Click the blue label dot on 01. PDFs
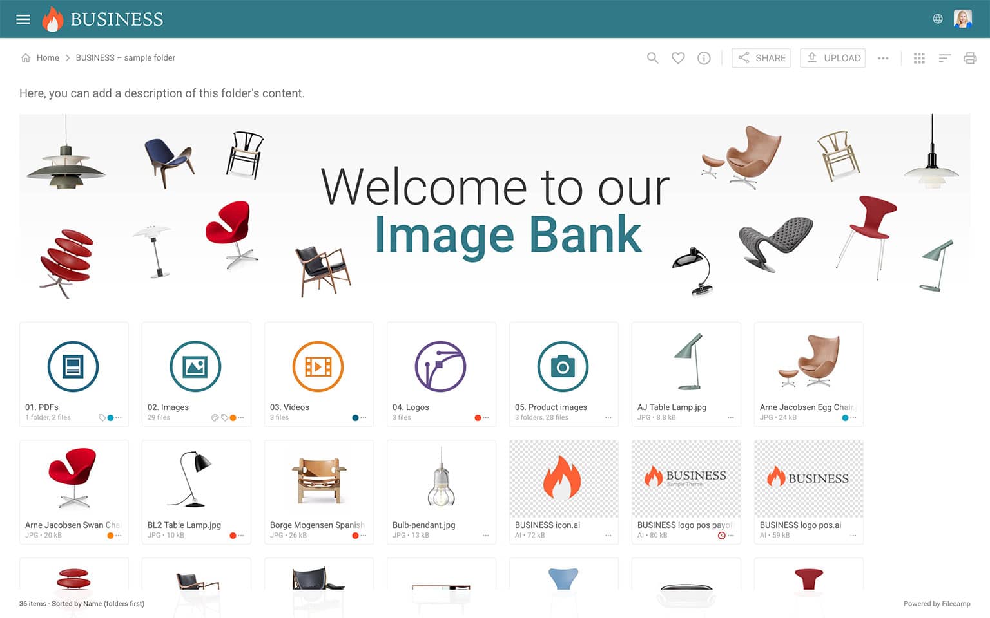This screenshot has width=990, height=618. pyautogui.click(x=110, y=418)
